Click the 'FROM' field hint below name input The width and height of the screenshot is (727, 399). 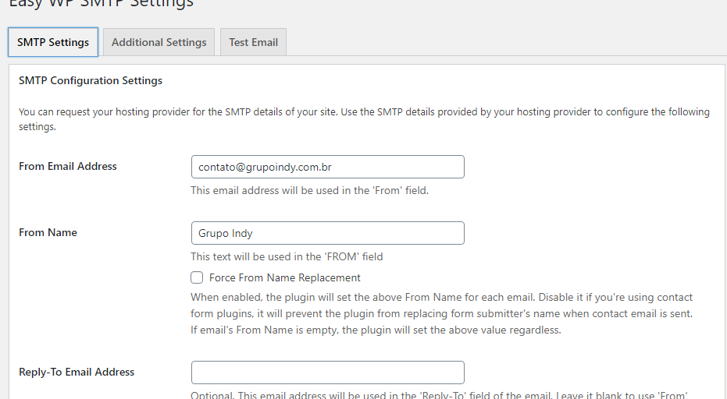(x=287, y=256)
